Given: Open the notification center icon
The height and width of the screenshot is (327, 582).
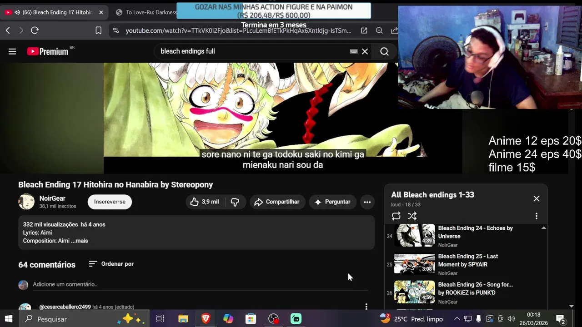Looking at the screenshot, I should click(561, 319).
